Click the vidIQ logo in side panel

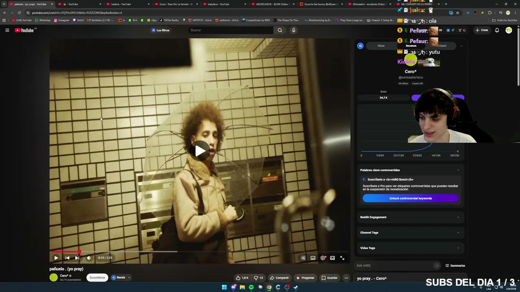tap(360, 46)
